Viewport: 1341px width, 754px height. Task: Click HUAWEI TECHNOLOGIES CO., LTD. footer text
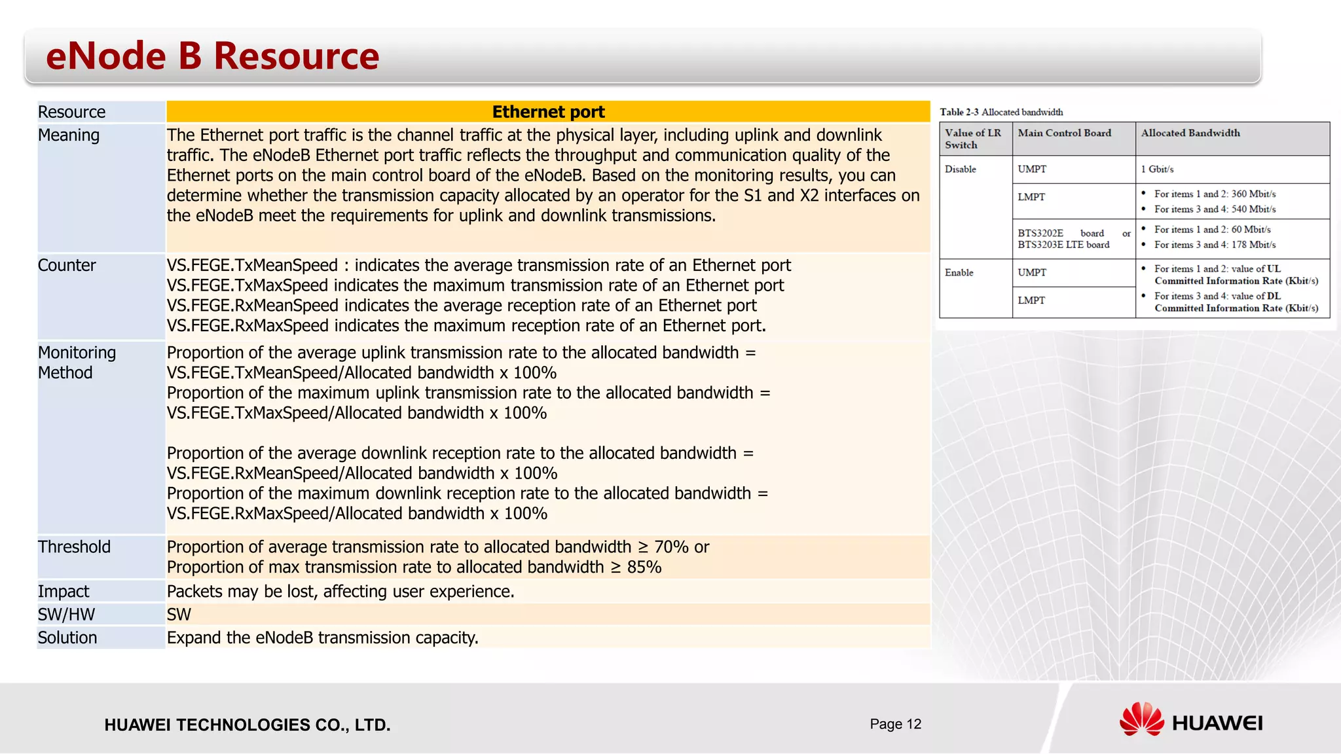click(248, 725)
